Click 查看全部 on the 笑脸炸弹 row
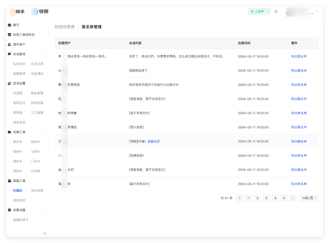 (x=155, y=141)
